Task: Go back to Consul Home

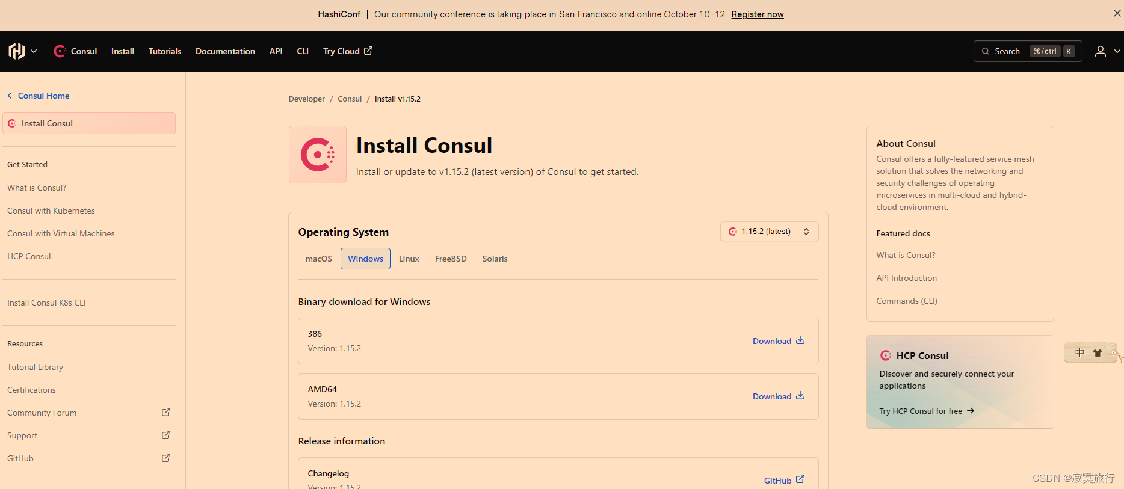Action: [x=43, y=96]
